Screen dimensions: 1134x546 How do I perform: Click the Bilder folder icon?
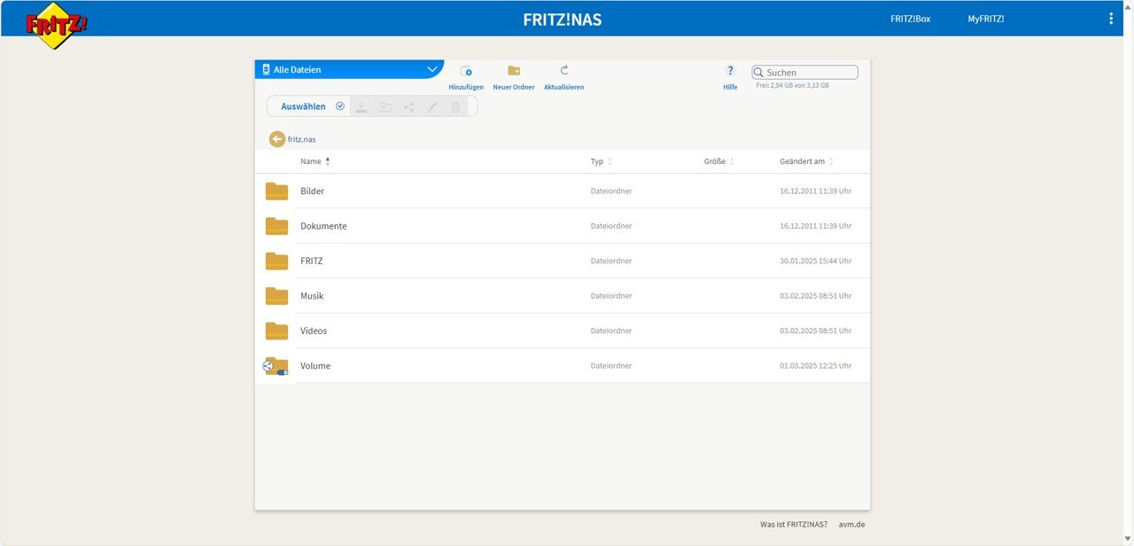[276, 191]
